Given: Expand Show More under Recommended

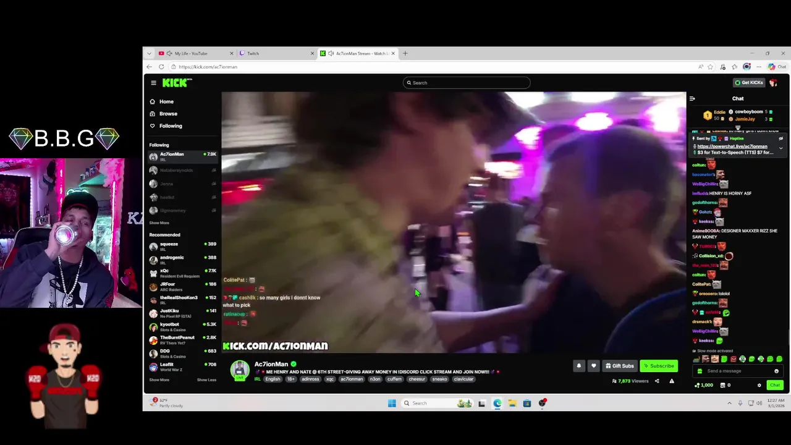Looking at the screenshot, I should point(159,379).
